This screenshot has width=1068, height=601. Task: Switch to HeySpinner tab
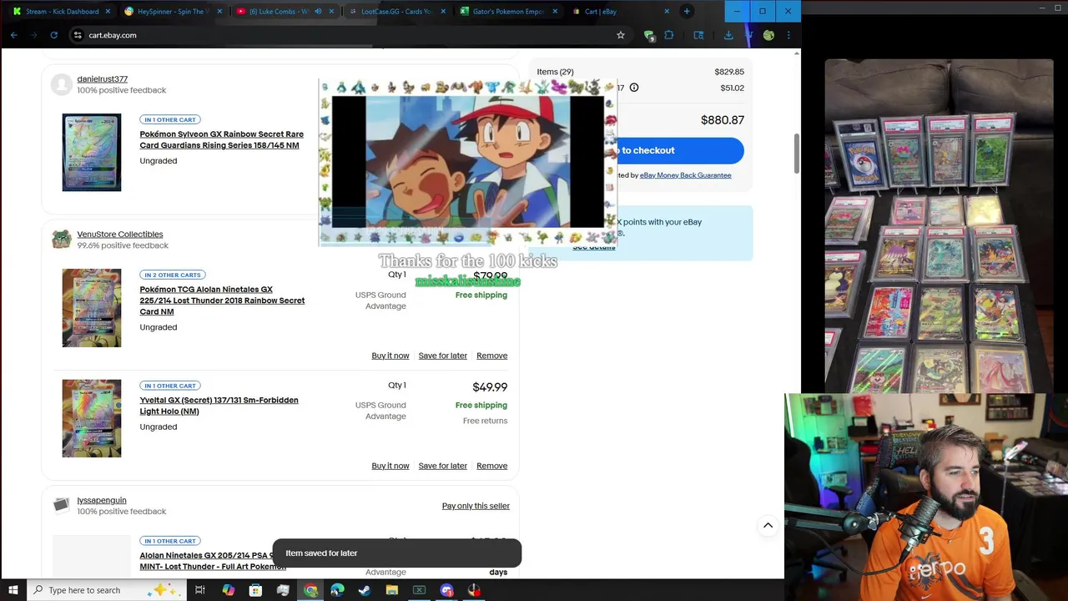pyautogui.click(x=171, y=12)
